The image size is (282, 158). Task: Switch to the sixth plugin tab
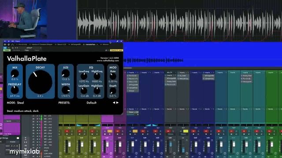[x=104, y=44]
